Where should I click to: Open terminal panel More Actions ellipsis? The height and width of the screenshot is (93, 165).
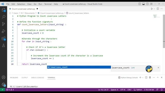pos(154,78)
